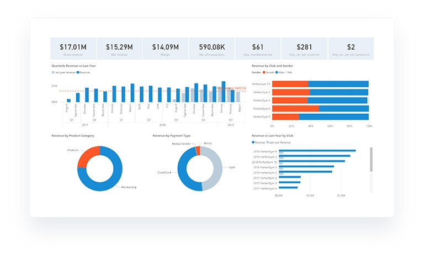Click the 2019 year label on the quarterly axis

click(231, 125)
